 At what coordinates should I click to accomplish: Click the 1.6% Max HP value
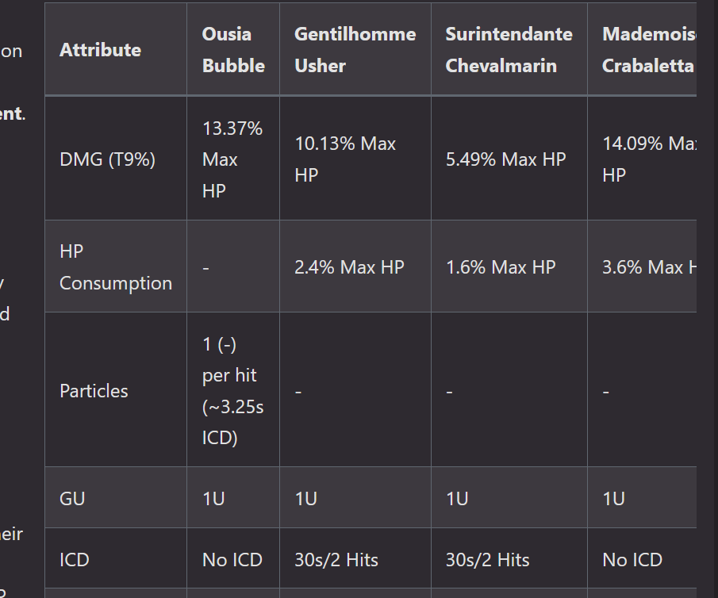500,267
